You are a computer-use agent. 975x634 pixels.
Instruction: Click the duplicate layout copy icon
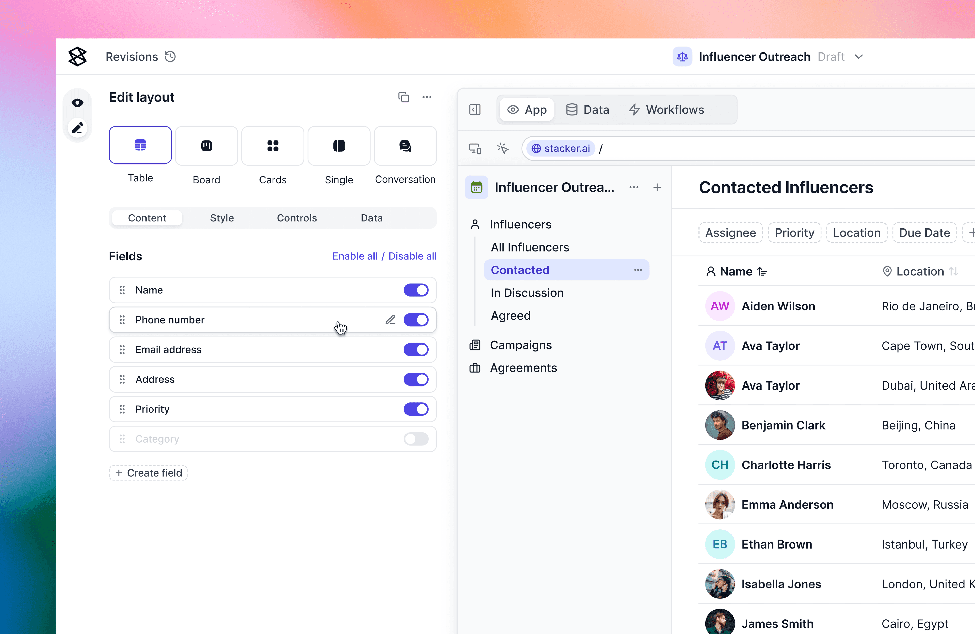point(403,97)
